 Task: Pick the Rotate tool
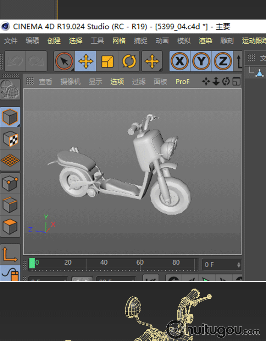[129, 61]
